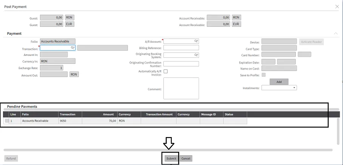Viewport: 343px width, 165px height.
Task: Sort by the Amount column header
Action: point(100,114)
